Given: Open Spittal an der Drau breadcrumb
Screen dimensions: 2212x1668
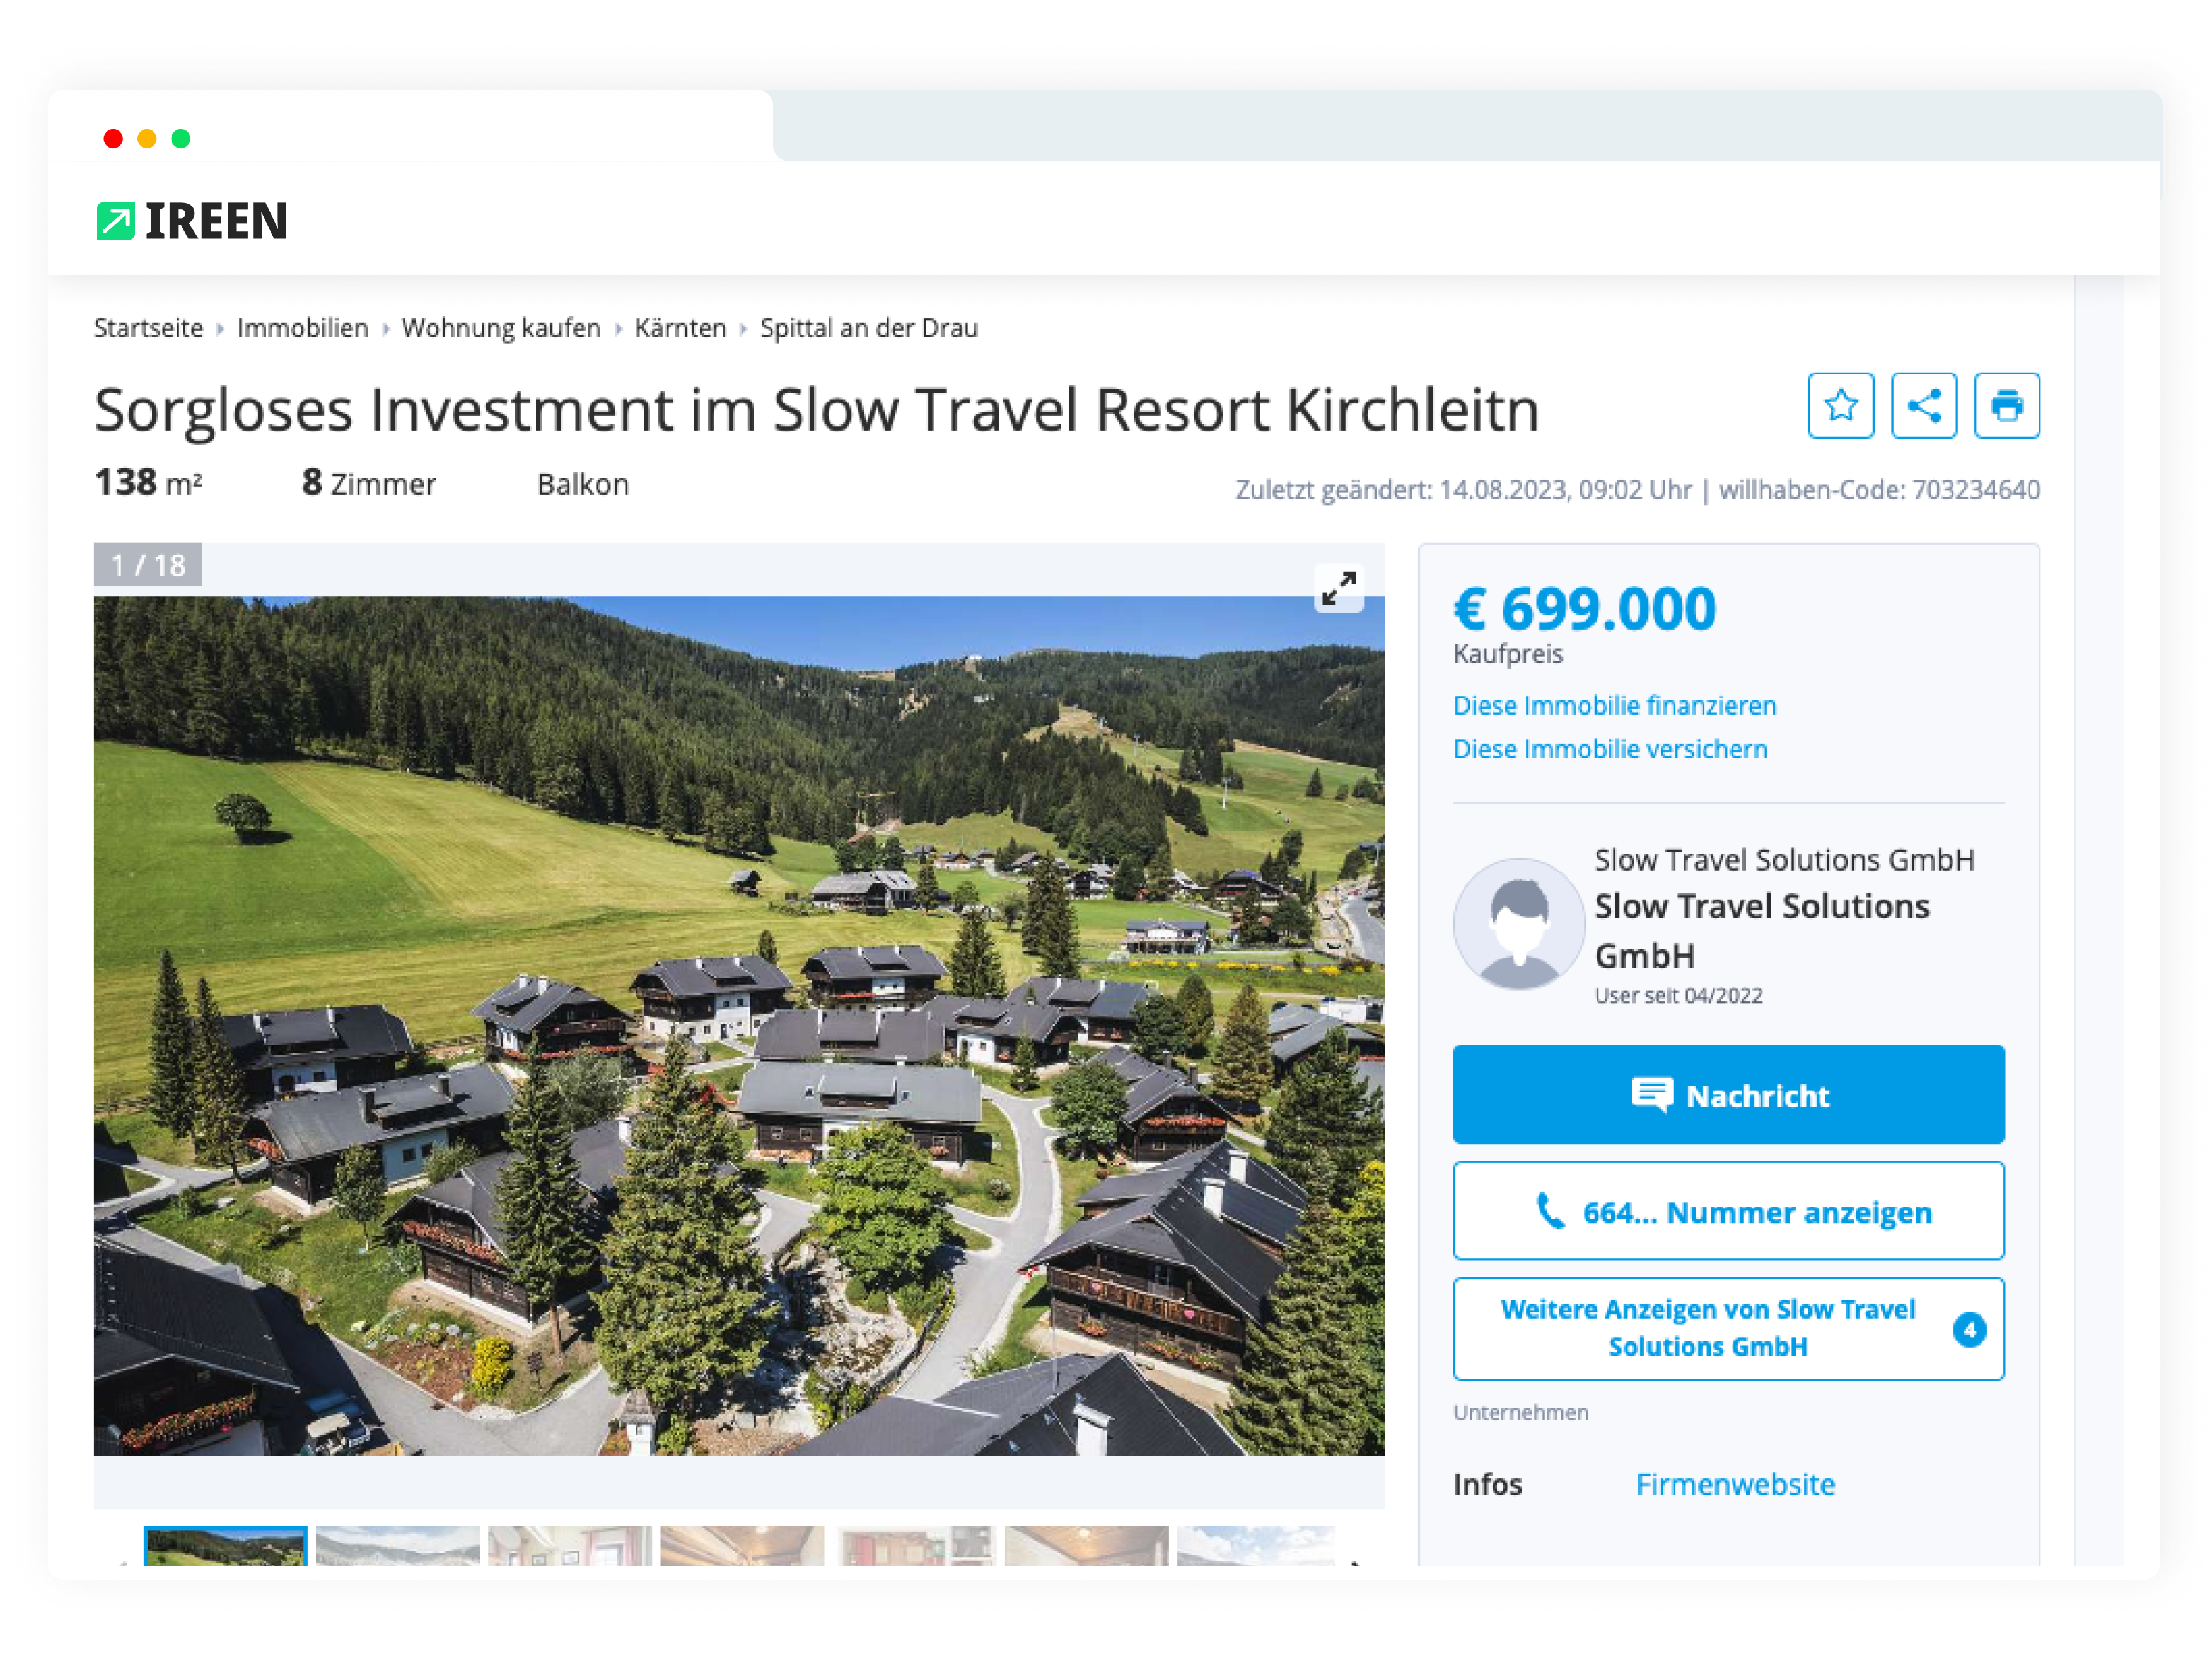Looking at the screenshot, I should (868, 328).
